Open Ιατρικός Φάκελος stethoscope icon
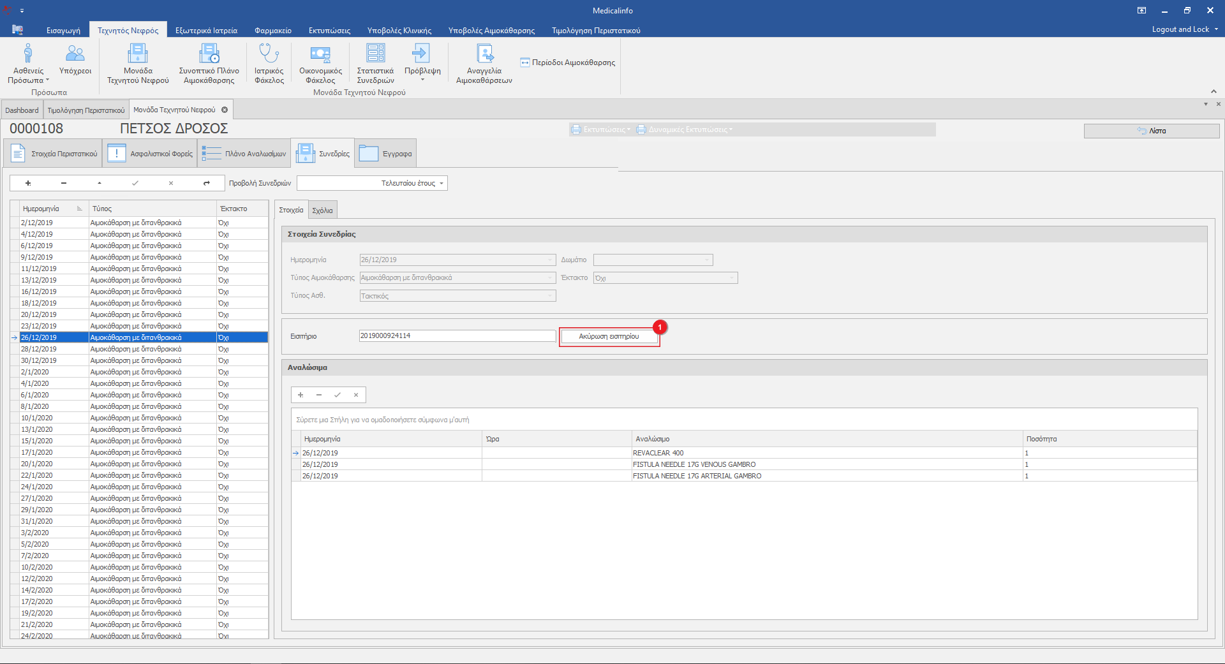1225x664 pixels. [x=269, y=54]
